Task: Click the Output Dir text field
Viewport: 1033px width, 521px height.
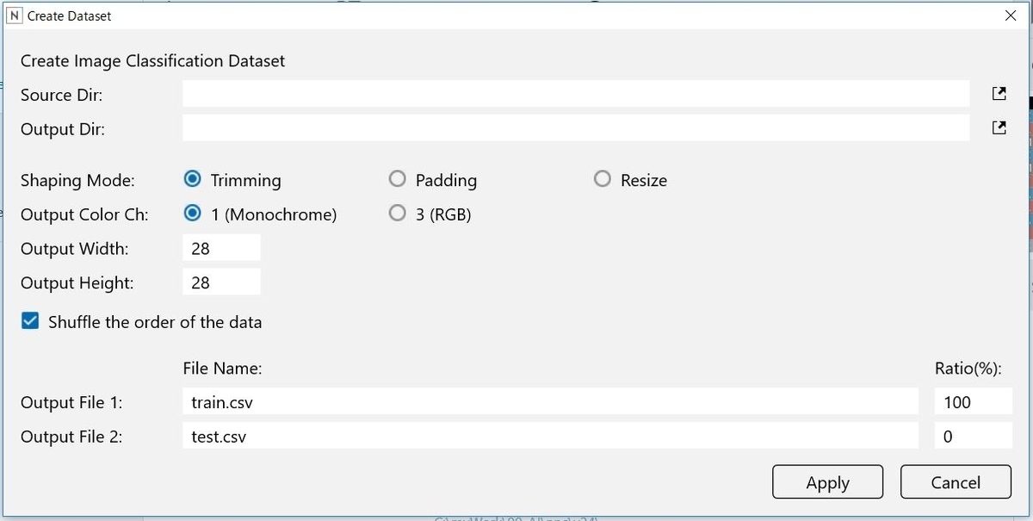Action: tap(575, 128)
